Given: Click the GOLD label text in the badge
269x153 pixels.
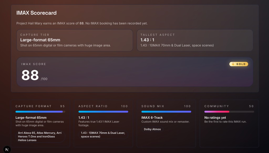Looking at the screenshot, I should tap(241, 64).
